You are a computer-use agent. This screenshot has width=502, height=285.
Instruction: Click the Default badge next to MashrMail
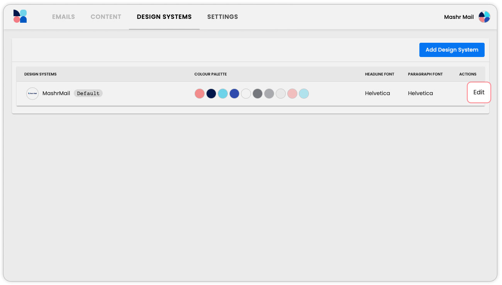pyautogui.click(x=88, y=94)
